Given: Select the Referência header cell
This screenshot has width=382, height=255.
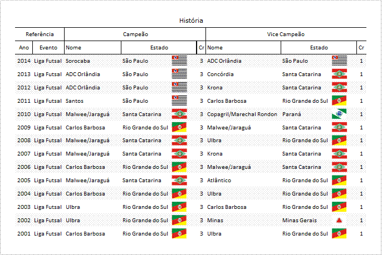Looking at the screenshot, I should click(x=40, y=34).
